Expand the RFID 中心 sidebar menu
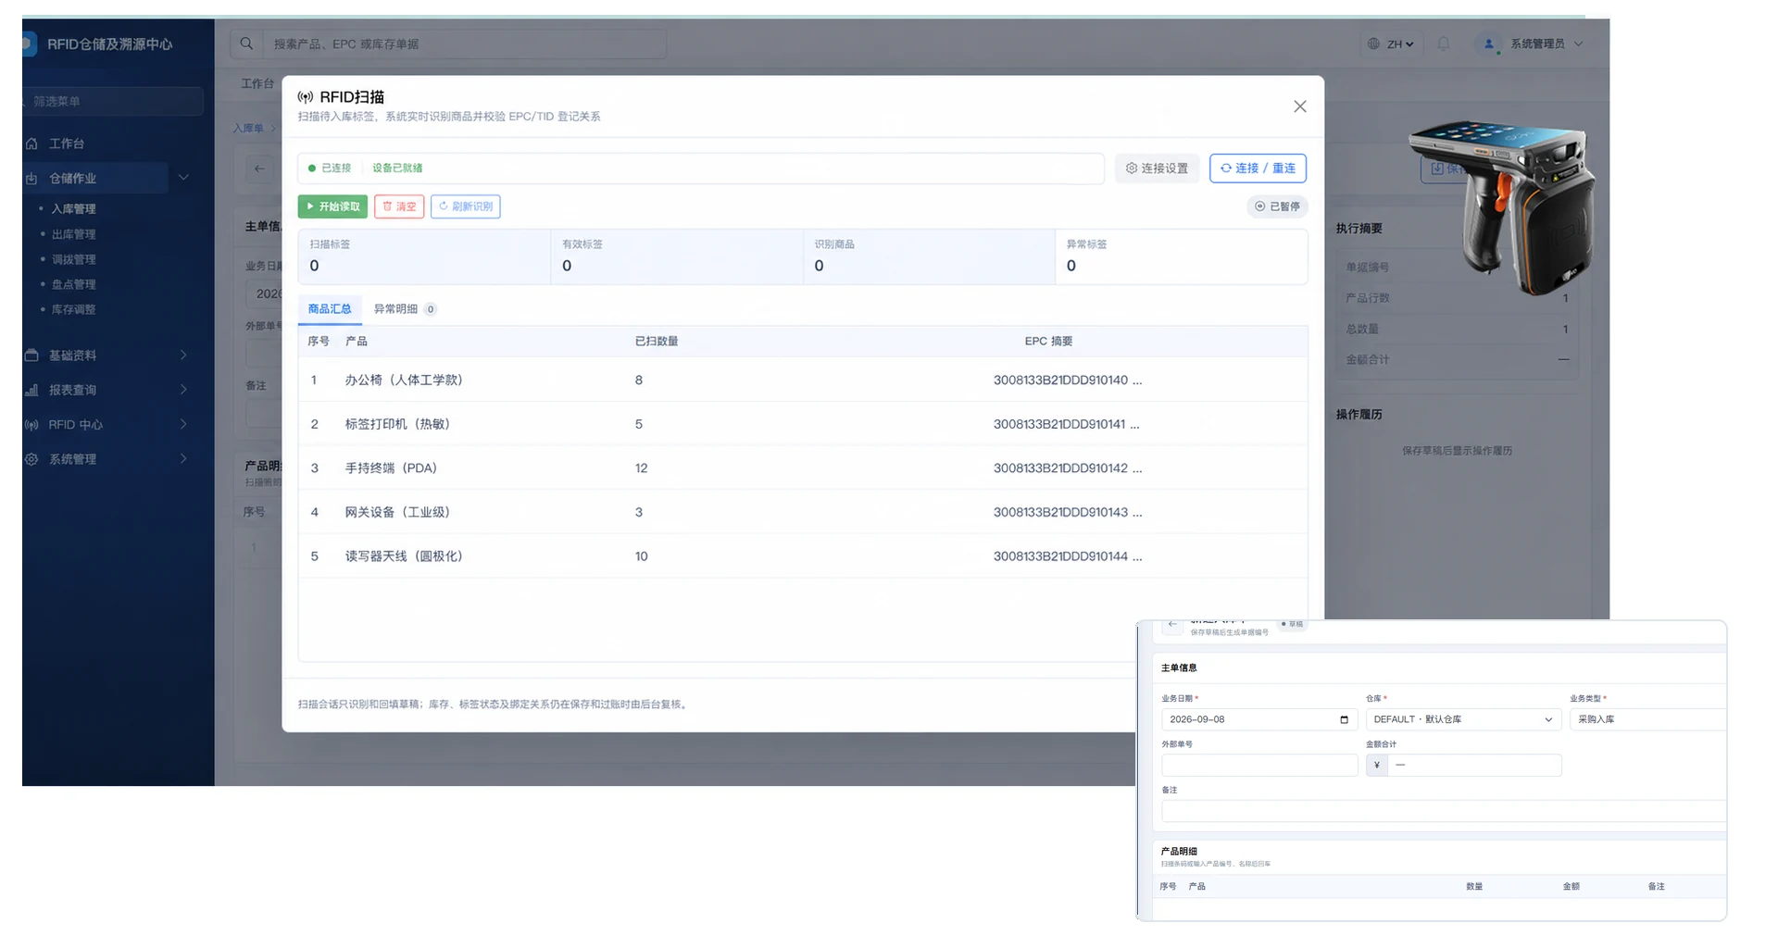 pos(106,424)
